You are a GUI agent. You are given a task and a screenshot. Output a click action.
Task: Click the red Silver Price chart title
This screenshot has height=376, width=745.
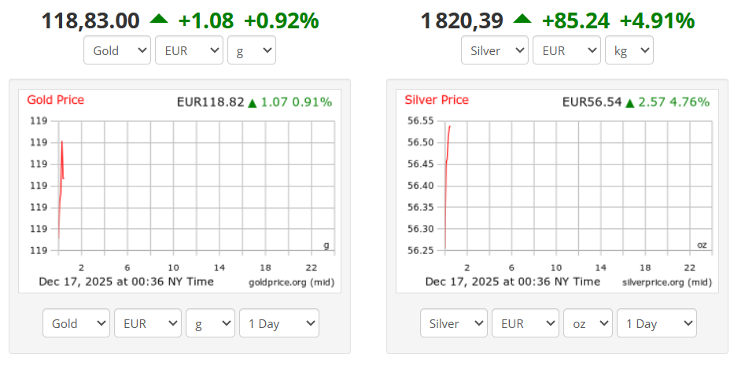coord(437,100)
